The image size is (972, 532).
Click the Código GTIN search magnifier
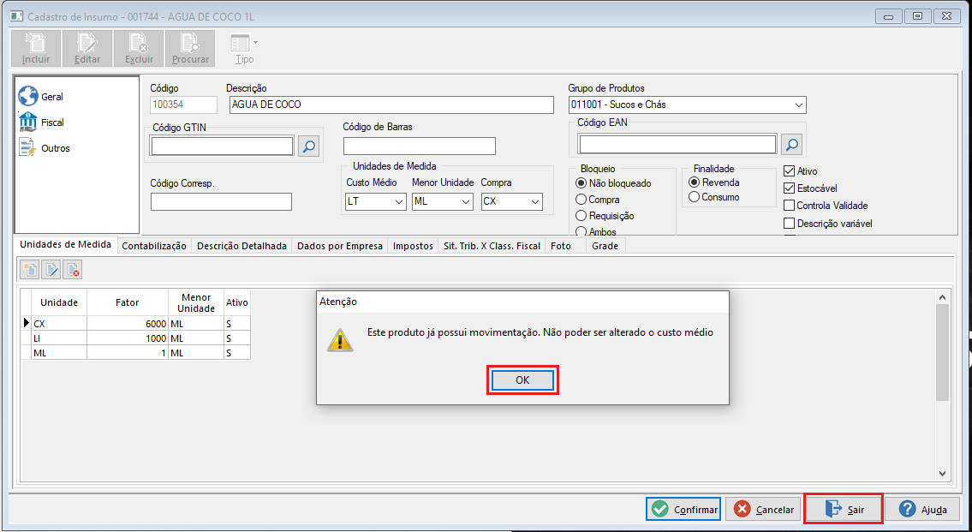point(308,146)
